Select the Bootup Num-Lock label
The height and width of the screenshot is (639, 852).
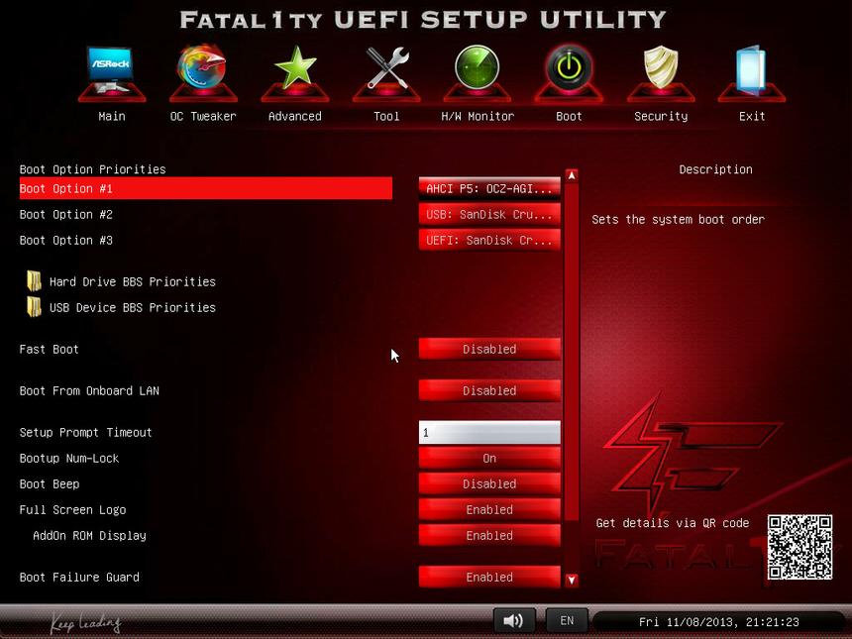point(69,458)
